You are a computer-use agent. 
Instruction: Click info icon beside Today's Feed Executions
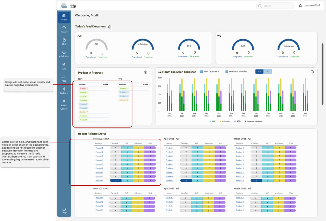pyautogui.click(x=110, y=27)
